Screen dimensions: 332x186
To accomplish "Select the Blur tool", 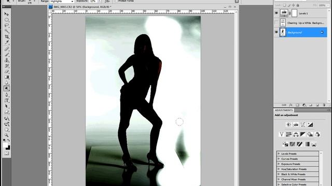I will pos(7,83).
